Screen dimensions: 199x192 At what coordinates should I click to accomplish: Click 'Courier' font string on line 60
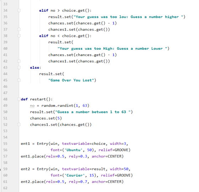click(x=74, y=175)
